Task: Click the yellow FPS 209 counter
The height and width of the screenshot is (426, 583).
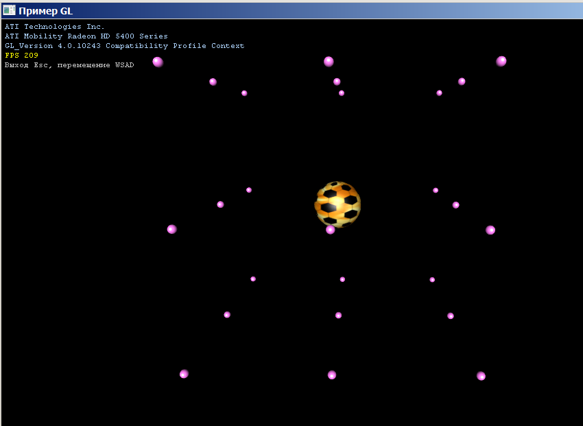Action: click(22, 56)
